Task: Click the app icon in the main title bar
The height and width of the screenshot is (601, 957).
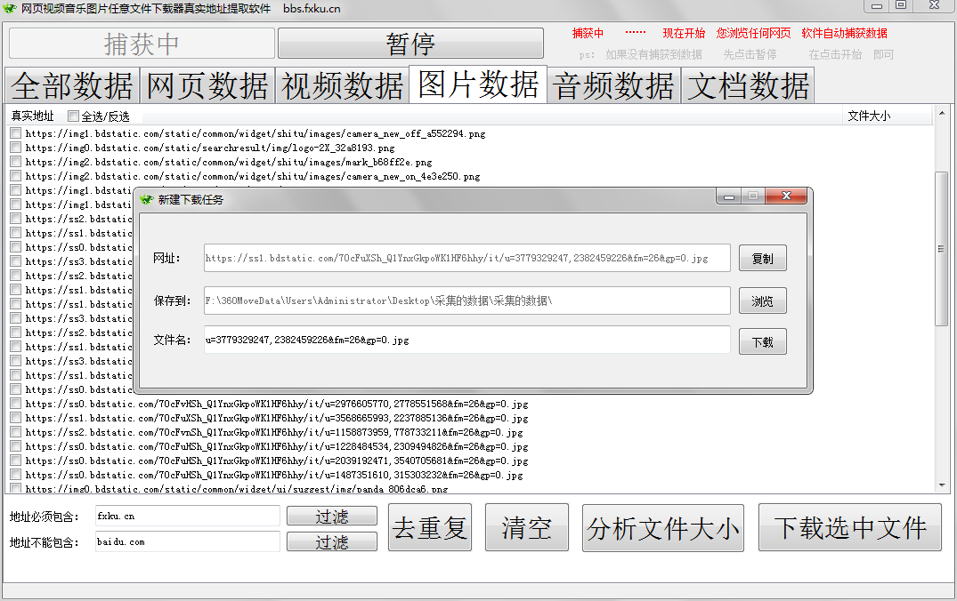Action: pos(10,8)
